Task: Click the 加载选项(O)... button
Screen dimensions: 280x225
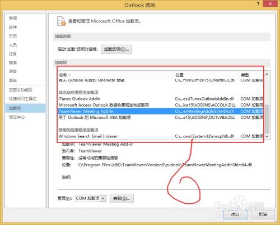Action: pos(116,49)
